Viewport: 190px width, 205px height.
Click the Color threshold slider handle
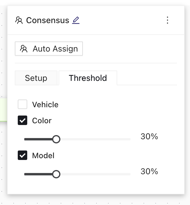[x=56, y=139]
